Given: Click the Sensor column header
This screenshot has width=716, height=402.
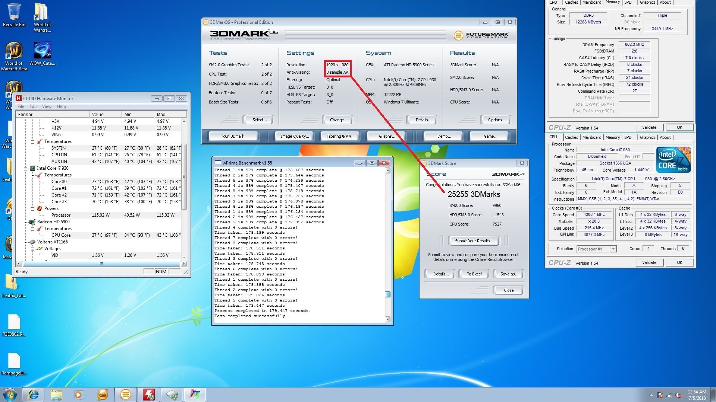Looking at the screenshot, I should click(x=52, y=115).
